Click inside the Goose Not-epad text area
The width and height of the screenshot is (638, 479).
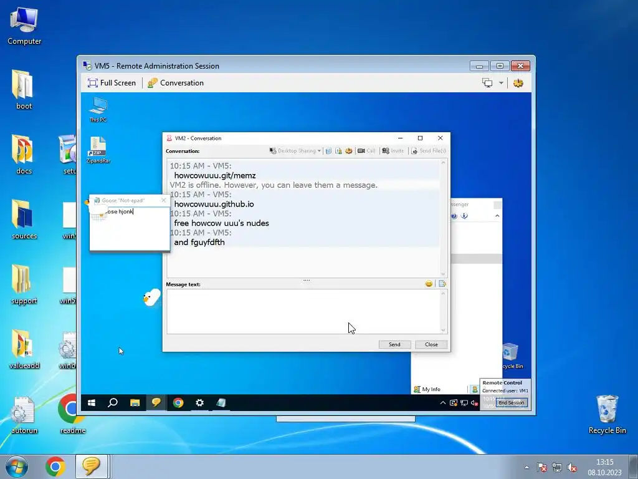pyautogui.click(x=130, y=228)
